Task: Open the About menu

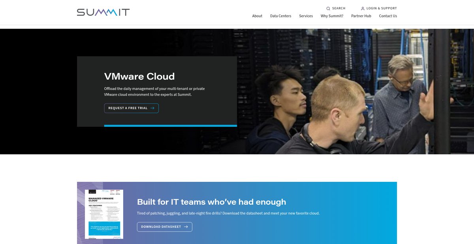Action: [257, 16]
